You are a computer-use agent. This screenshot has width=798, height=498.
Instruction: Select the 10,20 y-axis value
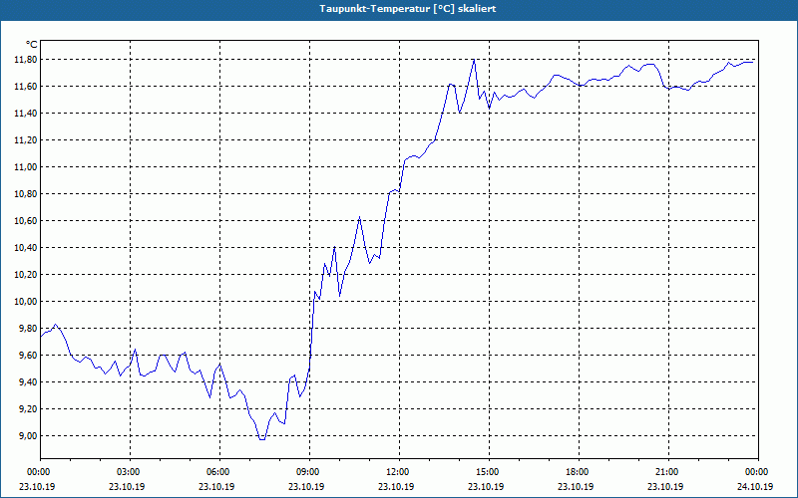(26, 275)
